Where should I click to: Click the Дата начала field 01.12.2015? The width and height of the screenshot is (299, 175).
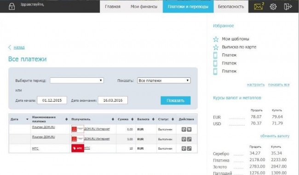click(52, 100)
